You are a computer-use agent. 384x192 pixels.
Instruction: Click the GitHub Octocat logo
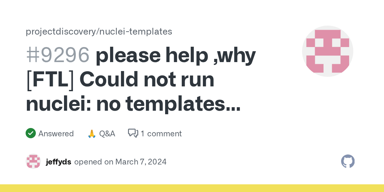click(348, 161)
